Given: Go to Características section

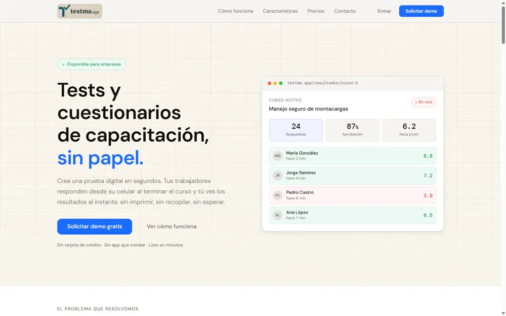Looking at the screenshot, I should (x=280, y=11).
